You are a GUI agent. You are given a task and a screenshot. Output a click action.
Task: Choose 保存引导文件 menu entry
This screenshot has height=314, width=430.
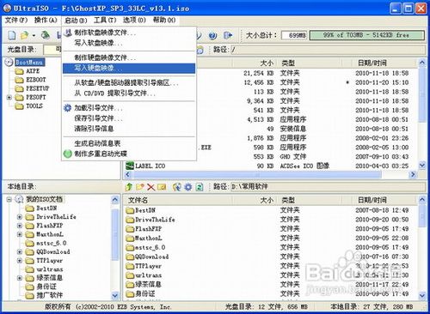[129, 118]
